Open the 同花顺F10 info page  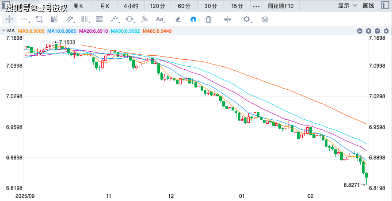(280, 6)
